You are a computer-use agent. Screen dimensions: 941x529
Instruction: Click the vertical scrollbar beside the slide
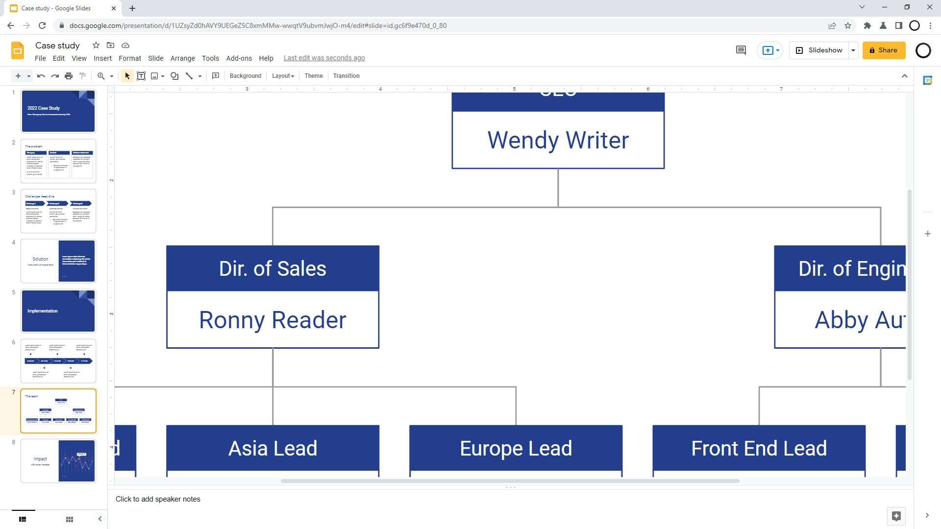910,285
